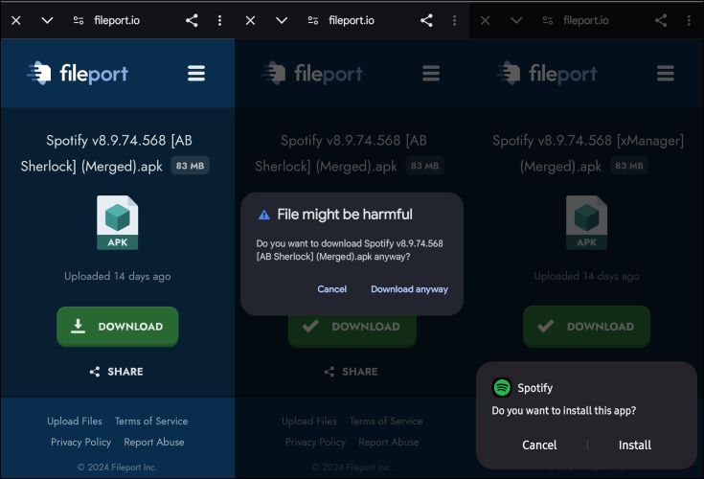
Task: Click the share icon in right panel toolbar
Action: pyautogui.click(x=661, y=21)
